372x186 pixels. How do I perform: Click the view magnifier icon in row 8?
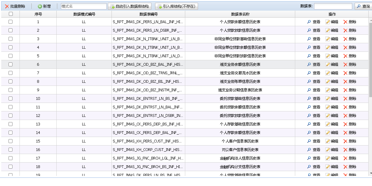pos(309,82)
